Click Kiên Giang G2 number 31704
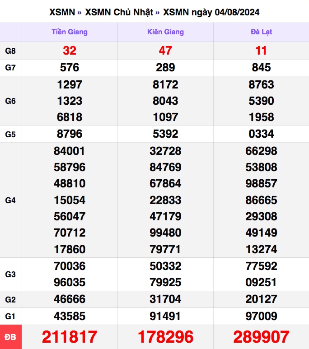 (165, 299)
